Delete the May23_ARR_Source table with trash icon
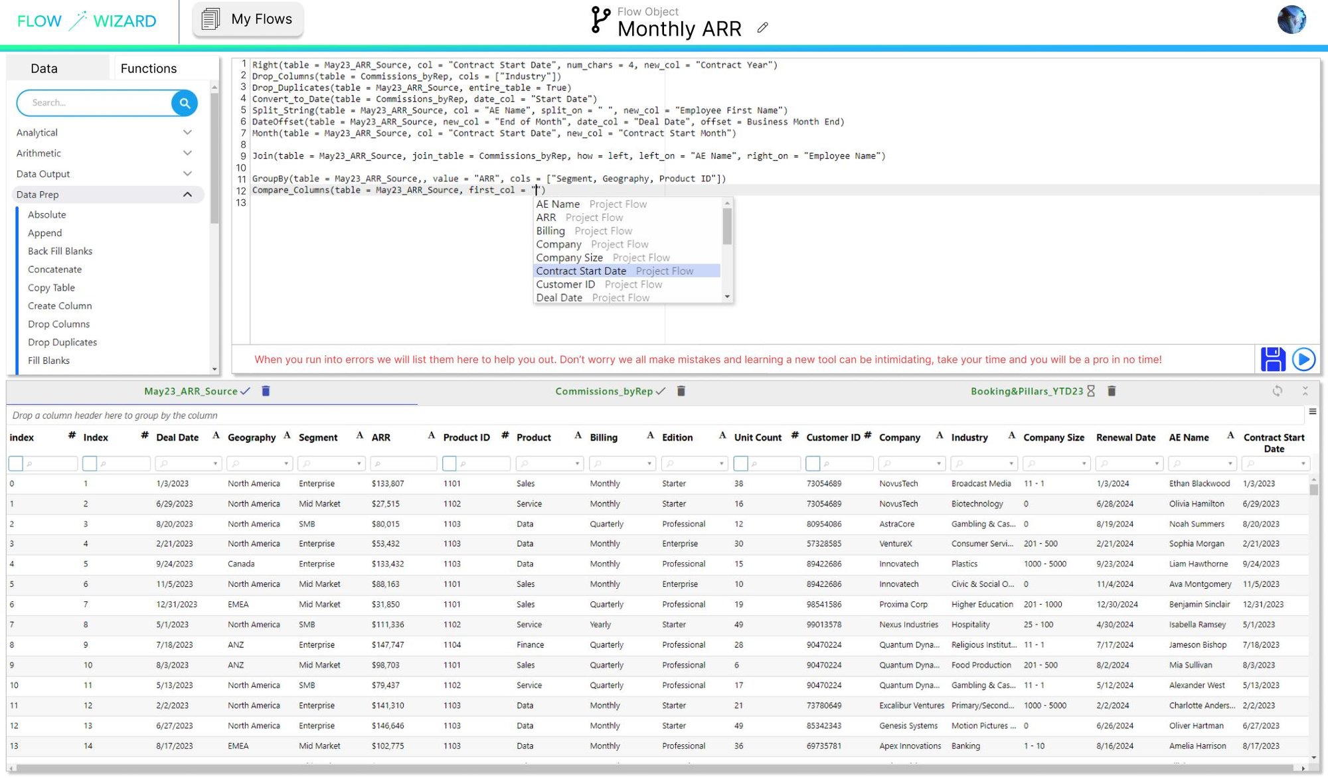 (266, 391)
